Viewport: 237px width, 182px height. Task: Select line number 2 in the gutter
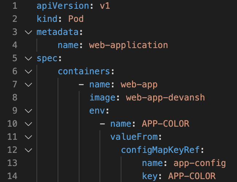(x=15, y=19)
